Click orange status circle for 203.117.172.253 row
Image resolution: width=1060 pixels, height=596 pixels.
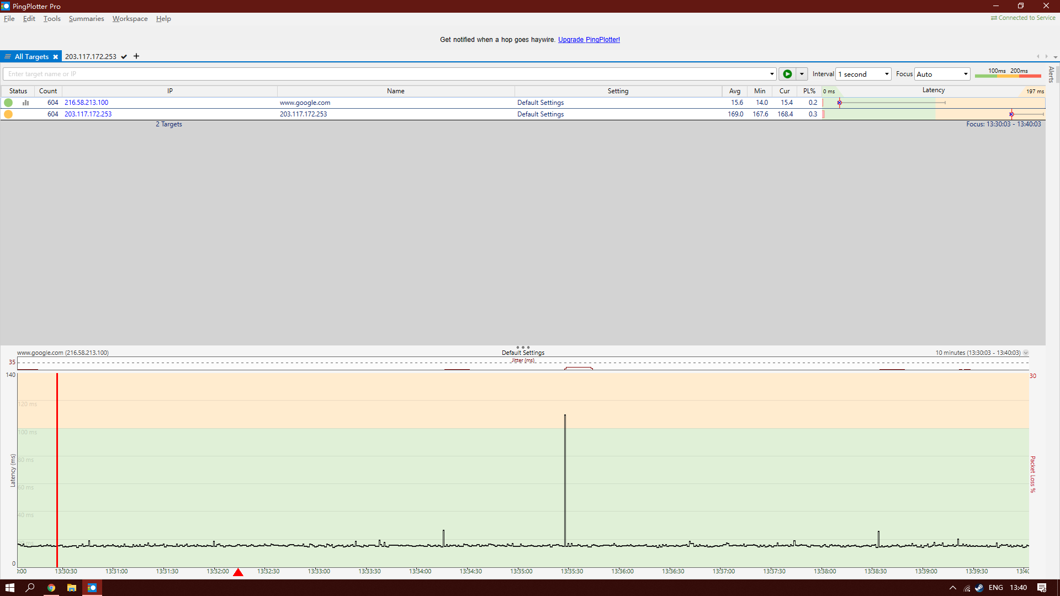(x=8, y=114)
